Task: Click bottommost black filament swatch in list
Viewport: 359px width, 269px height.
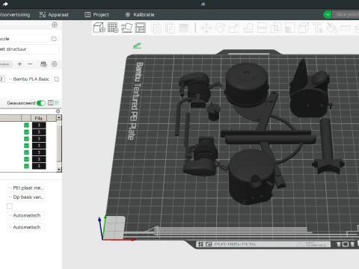Action: click(x=39, y=166)
